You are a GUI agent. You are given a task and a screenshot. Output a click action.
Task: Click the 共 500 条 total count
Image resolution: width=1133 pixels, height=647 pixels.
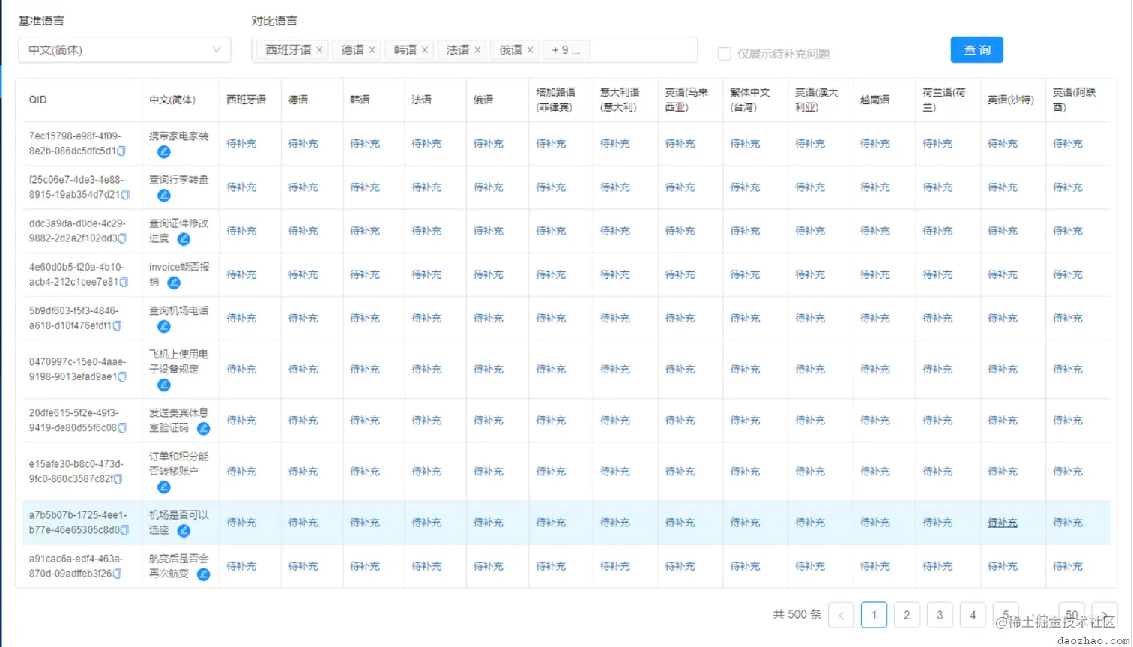click(797, 615)
